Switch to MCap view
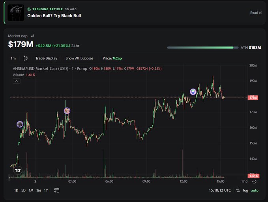 pos(117,58)
